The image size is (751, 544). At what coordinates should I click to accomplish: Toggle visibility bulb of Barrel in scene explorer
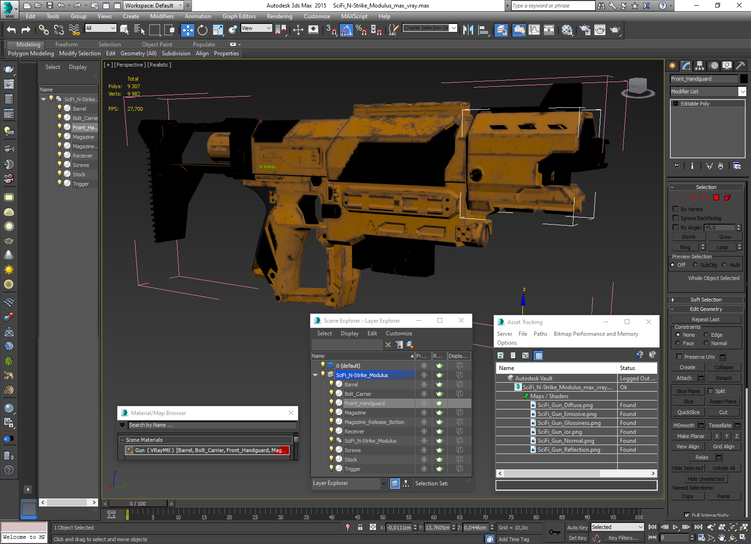coord(60,108)
